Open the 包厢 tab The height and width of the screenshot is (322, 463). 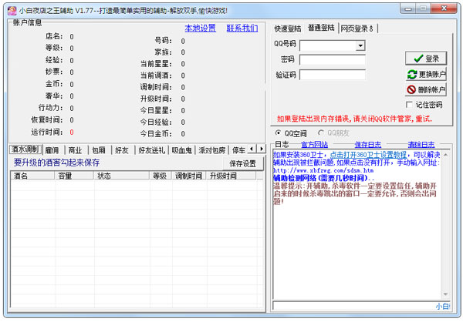(x=99, y=150)
